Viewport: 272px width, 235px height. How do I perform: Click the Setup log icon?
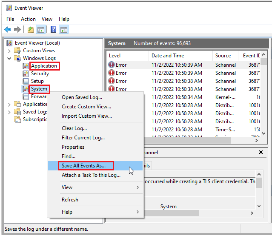click(x=26, y=81)
